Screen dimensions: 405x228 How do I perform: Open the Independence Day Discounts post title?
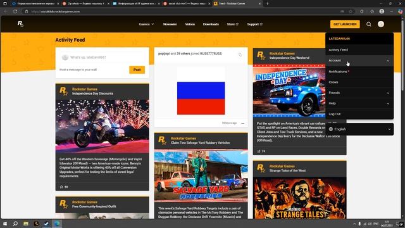(x=92, y=93)
